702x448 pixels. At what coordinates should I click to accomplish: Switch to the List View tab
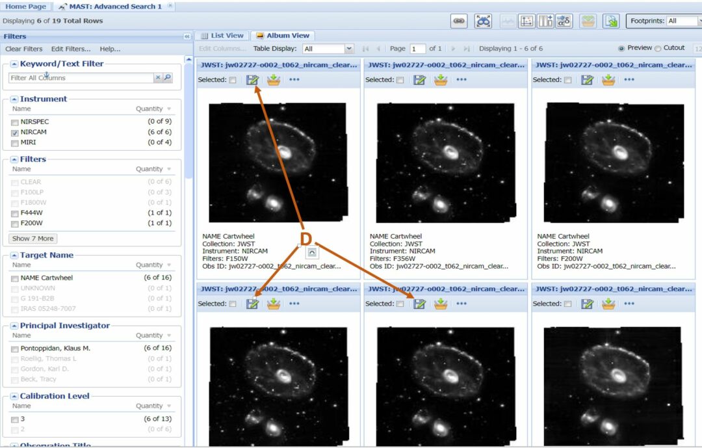click(222, 36)
